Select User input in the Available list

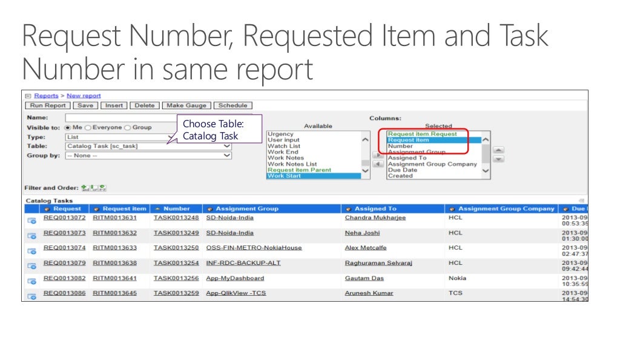pyautogui.click(x=283, y=140)
